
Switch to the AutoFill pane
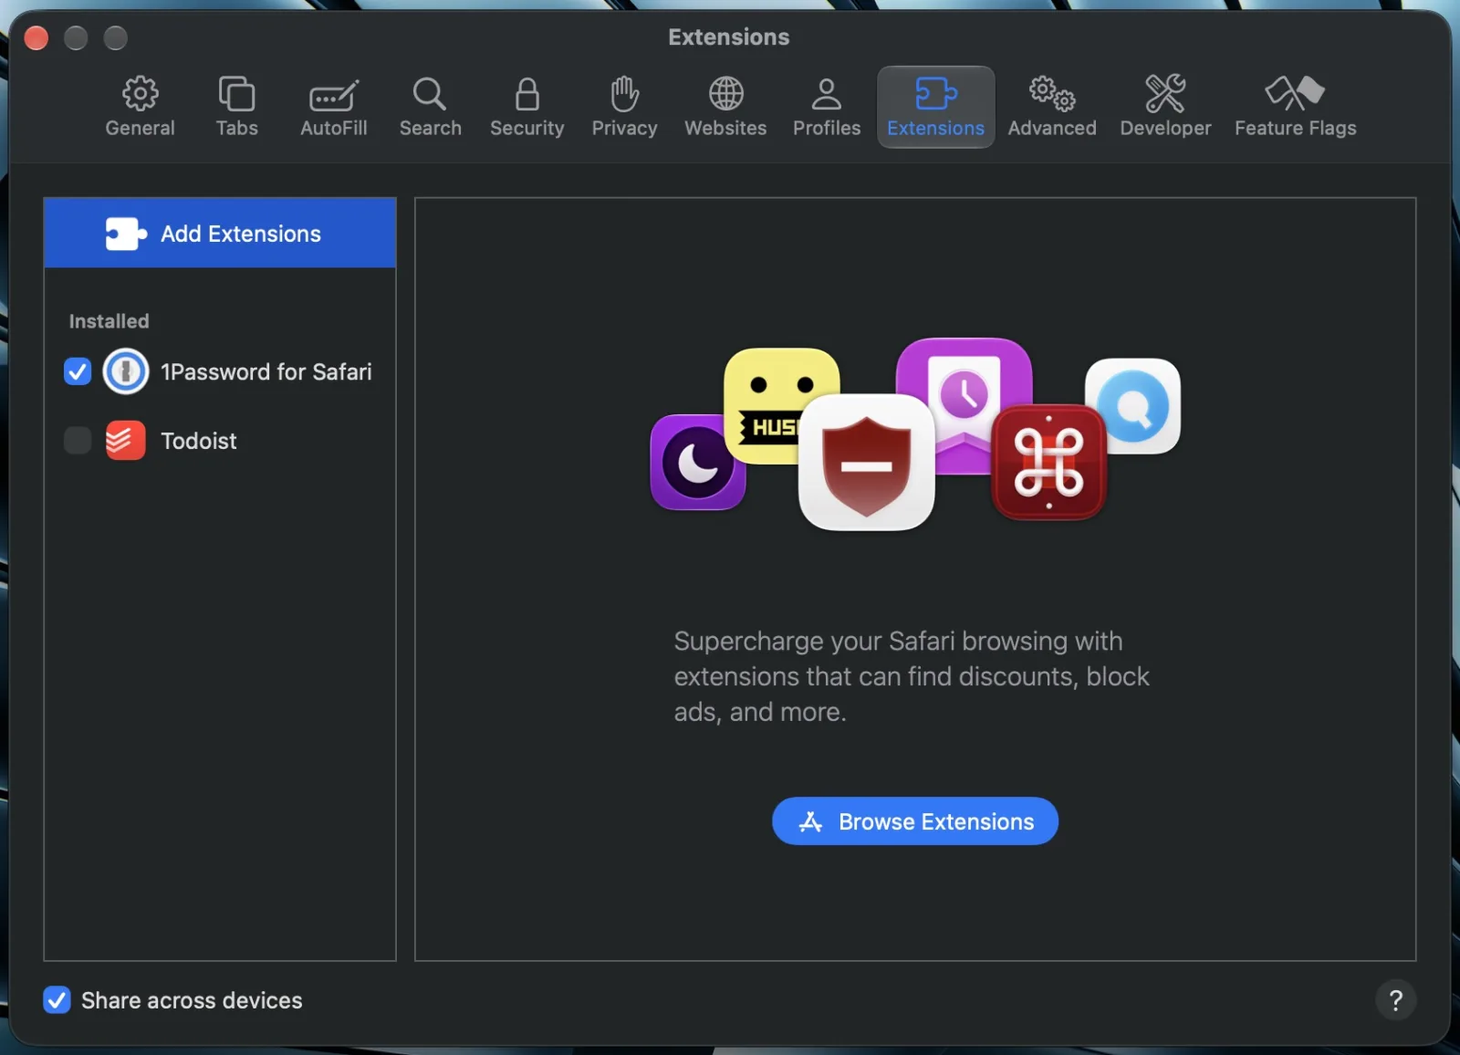pos(334,107)
